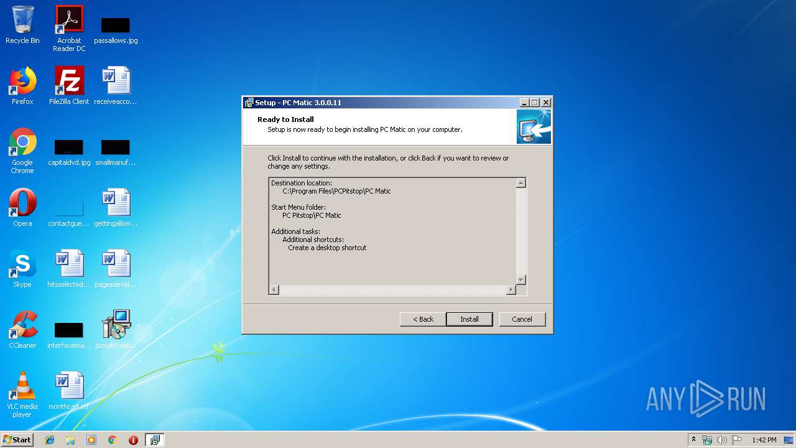
Task: Select the contactgue... file icon
Action: pos(69,213)
